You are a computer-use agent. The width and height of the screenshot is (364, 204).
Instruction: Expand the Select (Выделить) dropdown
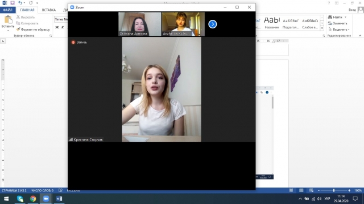(349, 29)
